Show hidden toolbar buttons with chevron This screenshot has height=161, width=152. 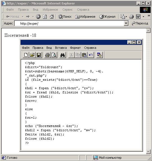click(149, 16)
